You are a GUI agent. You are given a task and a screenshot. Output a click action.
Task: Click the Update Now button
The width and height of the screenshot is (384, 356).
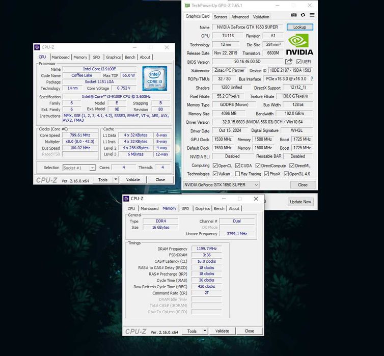click(x=300, y=202)
